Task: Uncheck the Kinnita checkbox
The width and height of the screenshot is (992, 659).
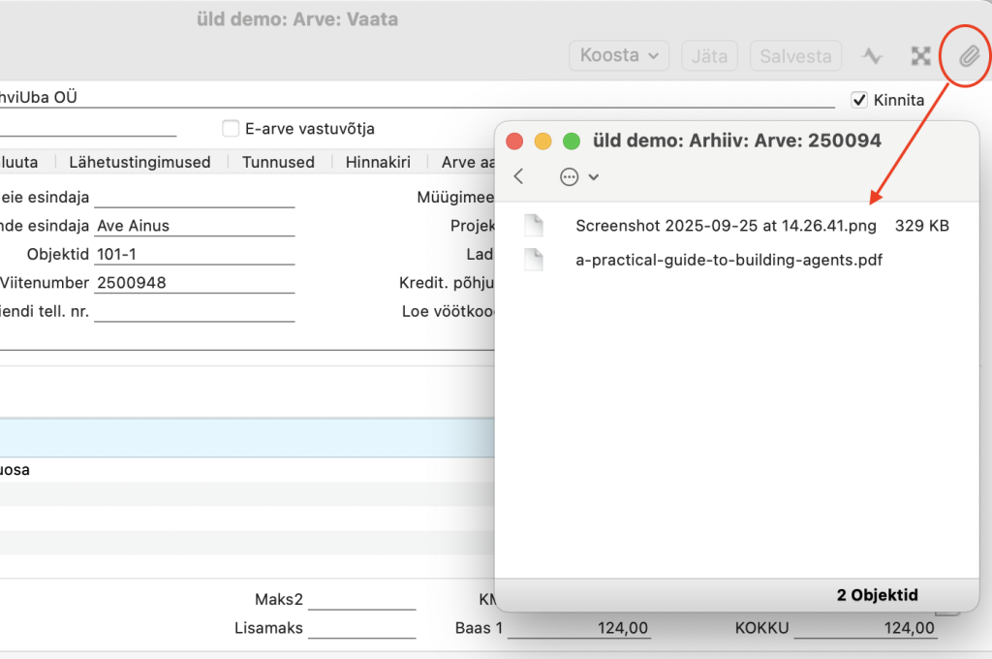Action: (858, 100)
